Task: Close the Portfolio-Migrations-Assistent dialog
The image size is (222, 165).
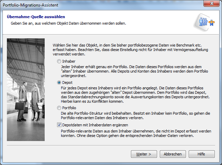Action: pyautogui.click(x=211, y=5)
